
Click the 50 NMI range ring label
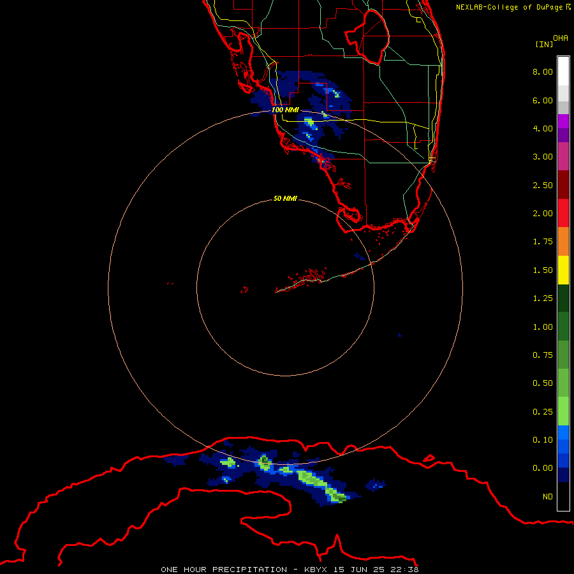coord(285,198)
